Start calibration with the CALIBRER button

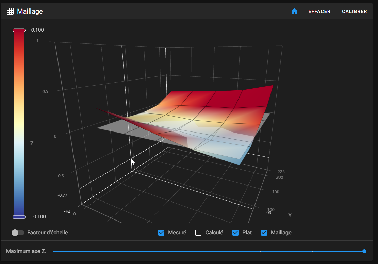(354, 11)
